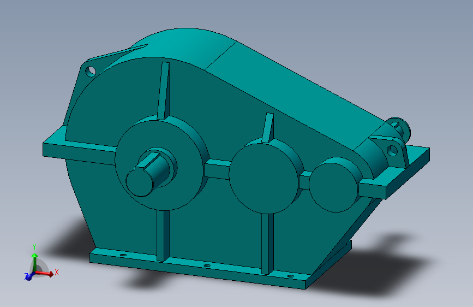Select the lower rib beneath the large bearing cap
Screen dimensions: 473x307
[163, 235]
